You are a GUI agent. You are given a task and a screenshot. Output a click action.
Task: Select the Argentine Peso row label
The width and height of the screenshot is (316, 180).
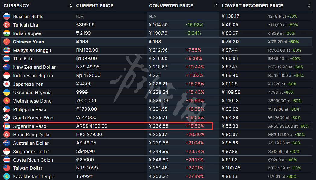(29, 126)
